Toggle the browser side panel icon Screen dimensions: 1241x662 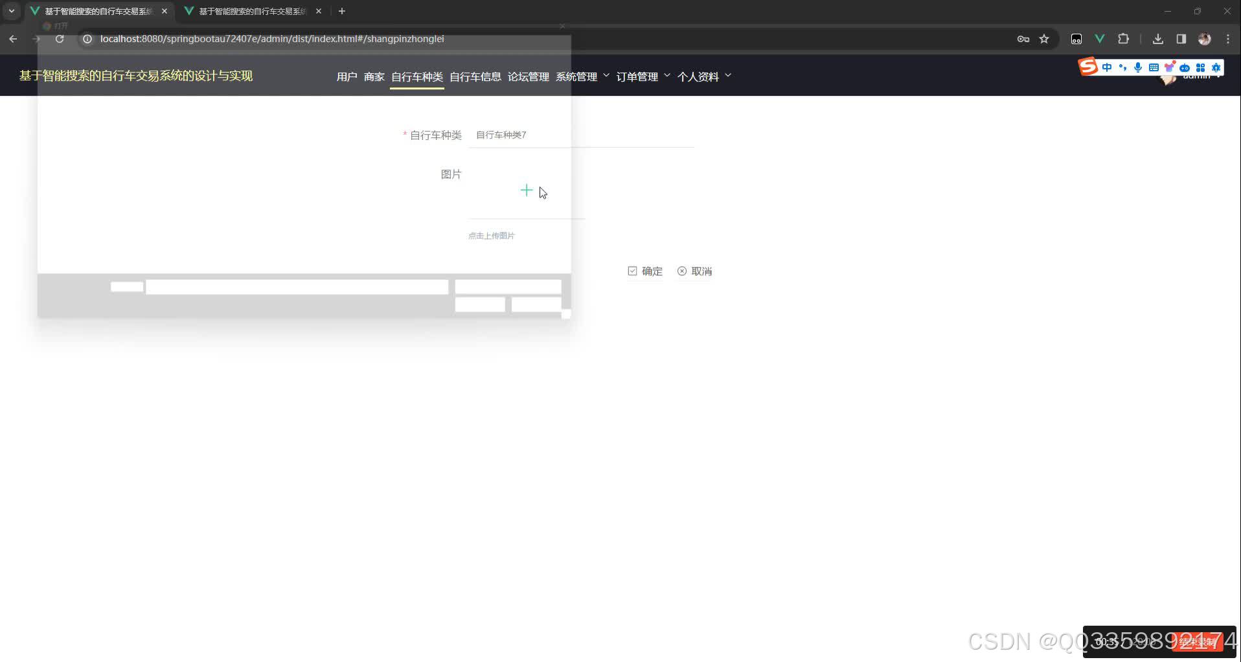[1181, 39]
